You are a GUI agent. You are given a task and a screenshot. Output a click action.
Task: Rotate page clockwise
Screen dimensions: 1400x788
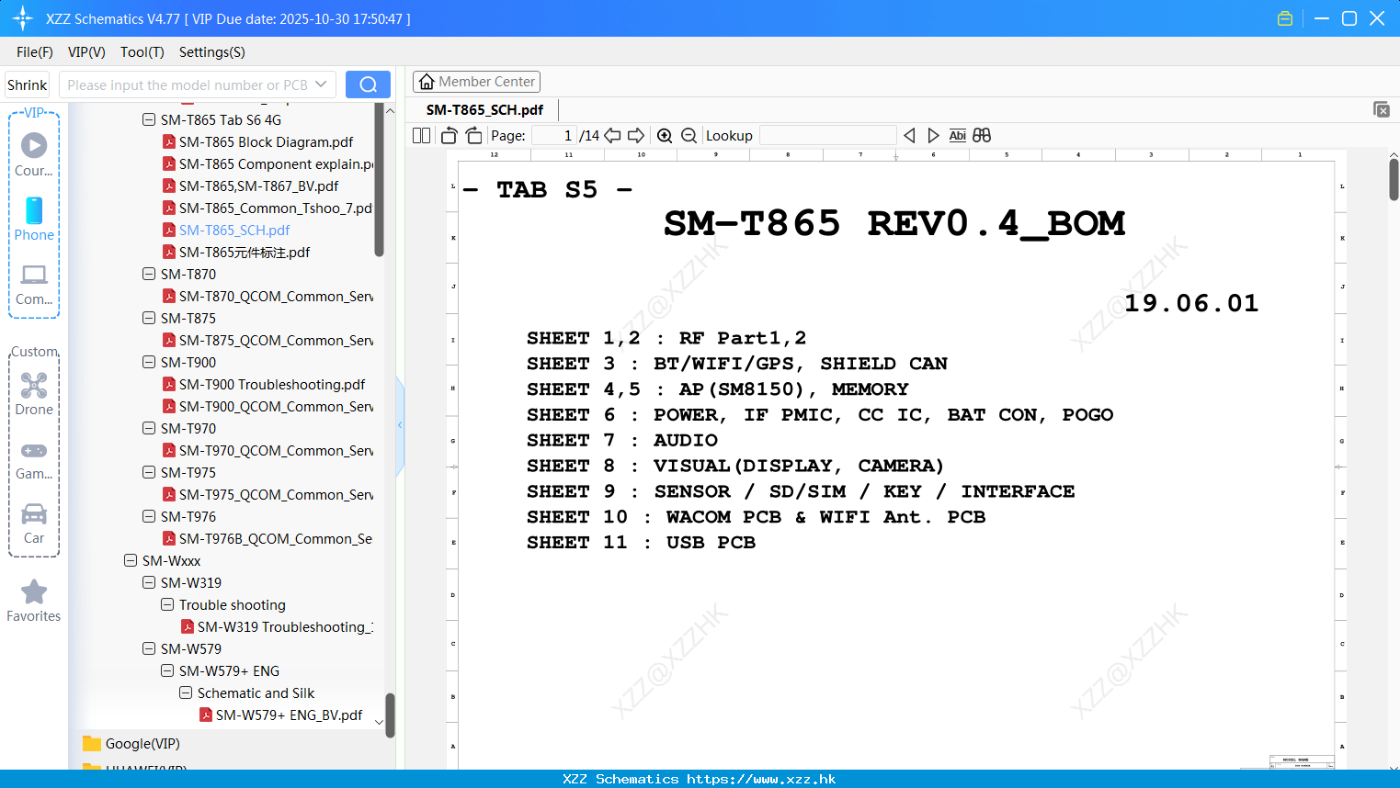pos(473,135)
